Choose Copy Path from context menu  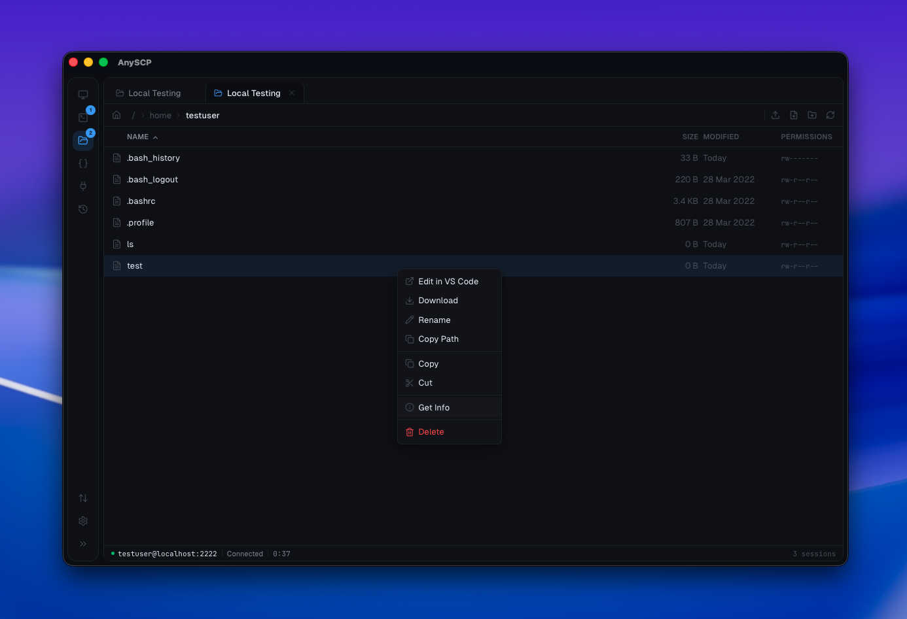pos(450,339)
